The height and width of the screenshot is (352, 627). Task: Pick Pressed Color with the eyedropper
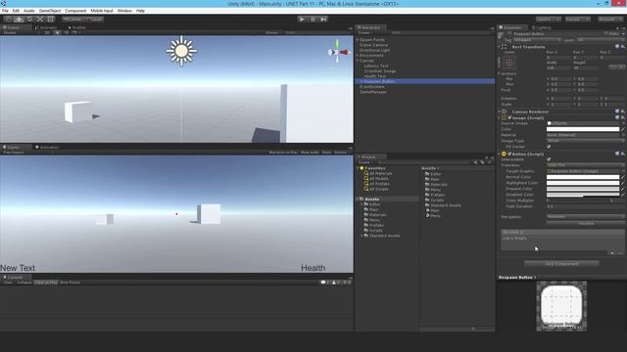pyautogui.click(x=623, y=189)
